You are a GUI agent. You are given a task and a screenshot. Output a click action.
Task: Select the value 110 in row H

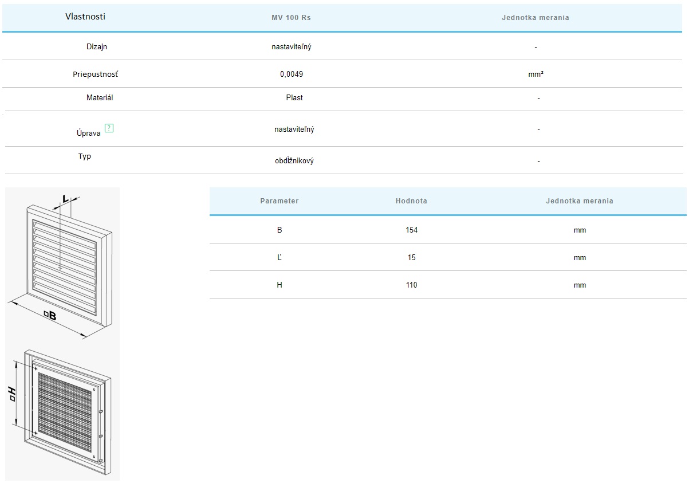[x=411, y=285]
